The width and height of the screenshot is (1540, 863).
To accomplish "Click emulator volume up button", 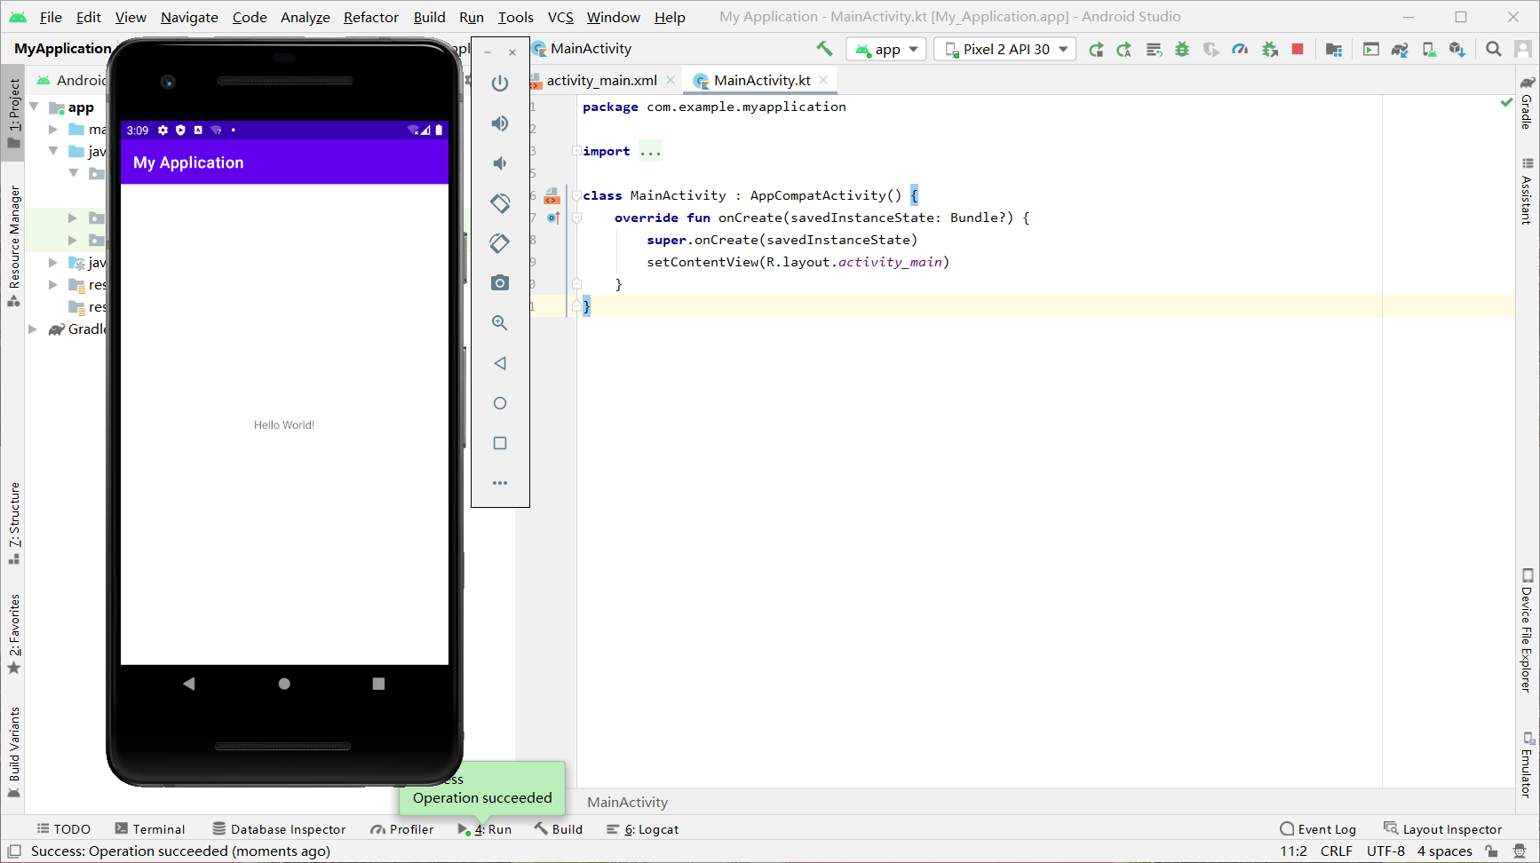I will (500, 123).
